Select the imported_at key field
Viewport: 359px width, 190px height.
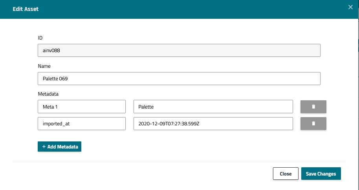(x=81, y=123)
